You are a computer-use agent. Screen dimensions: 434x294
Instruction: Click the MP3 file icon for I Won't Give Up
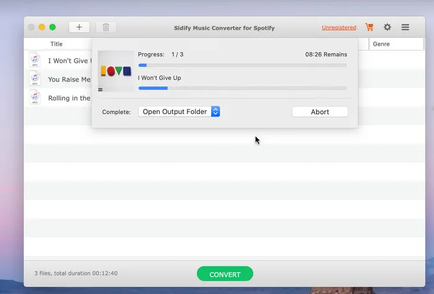[35, 60]
